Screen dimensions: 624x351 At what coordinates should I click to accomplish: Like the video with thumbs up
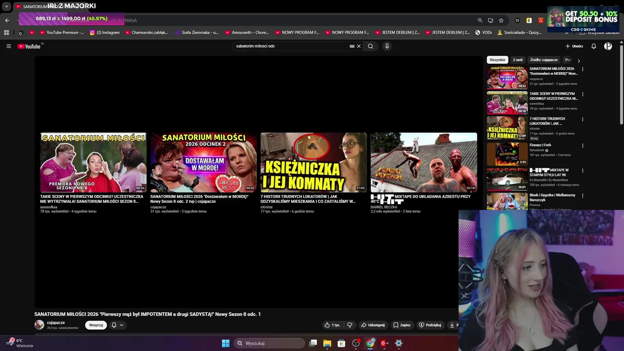coord(332,325)
